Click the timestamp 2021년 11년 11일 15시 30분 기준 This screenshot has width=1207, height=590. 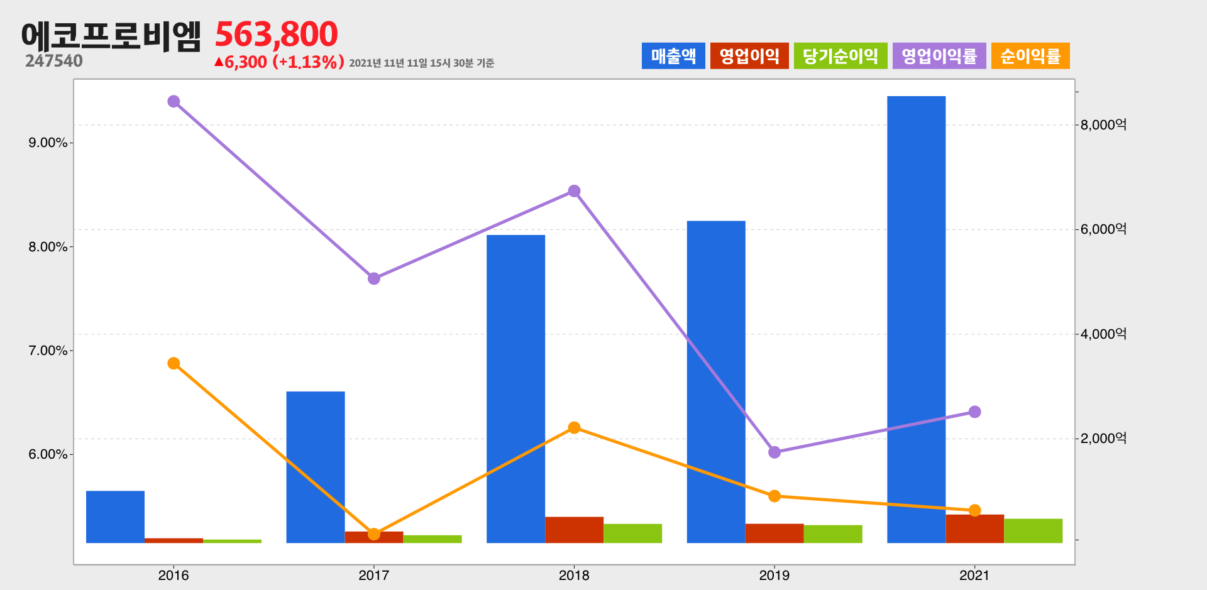coord(422,63)
